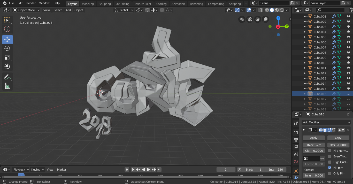Enable the Only Rim checkbox

point(330,173)
